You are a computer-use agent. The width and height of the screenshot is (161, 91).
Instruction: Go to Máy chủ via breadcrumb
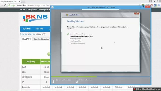click(32, 34)
